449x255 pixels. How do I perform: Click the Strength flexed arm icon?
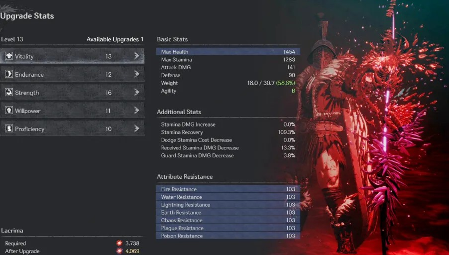click(9, 92)
